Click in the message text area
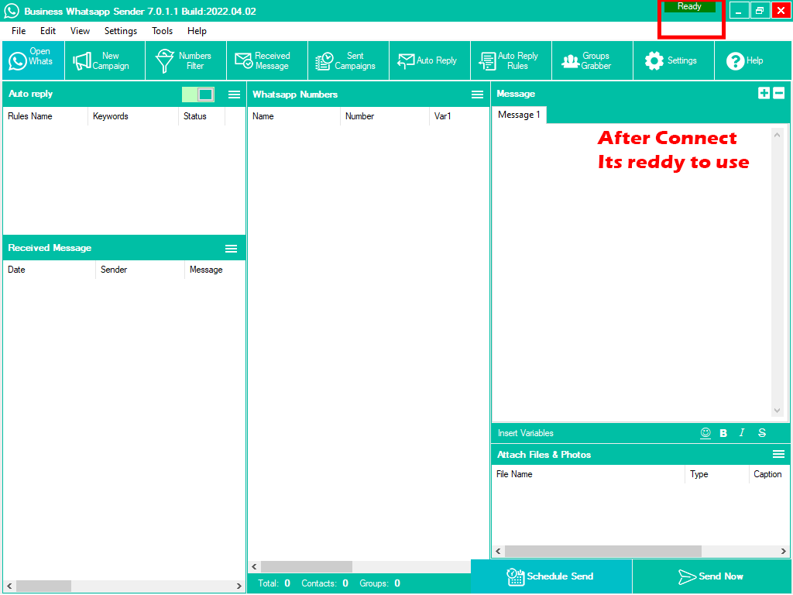Screen dimensions: 793x595 pos(630,273)
